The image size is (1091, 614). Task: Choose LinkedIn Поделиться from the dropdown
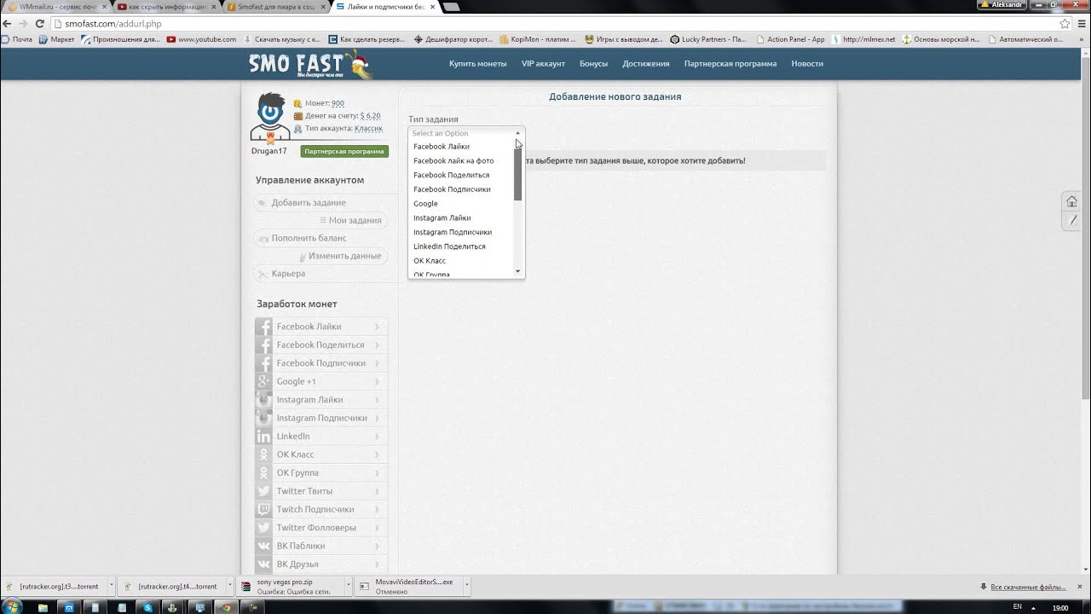pos(449,246)
